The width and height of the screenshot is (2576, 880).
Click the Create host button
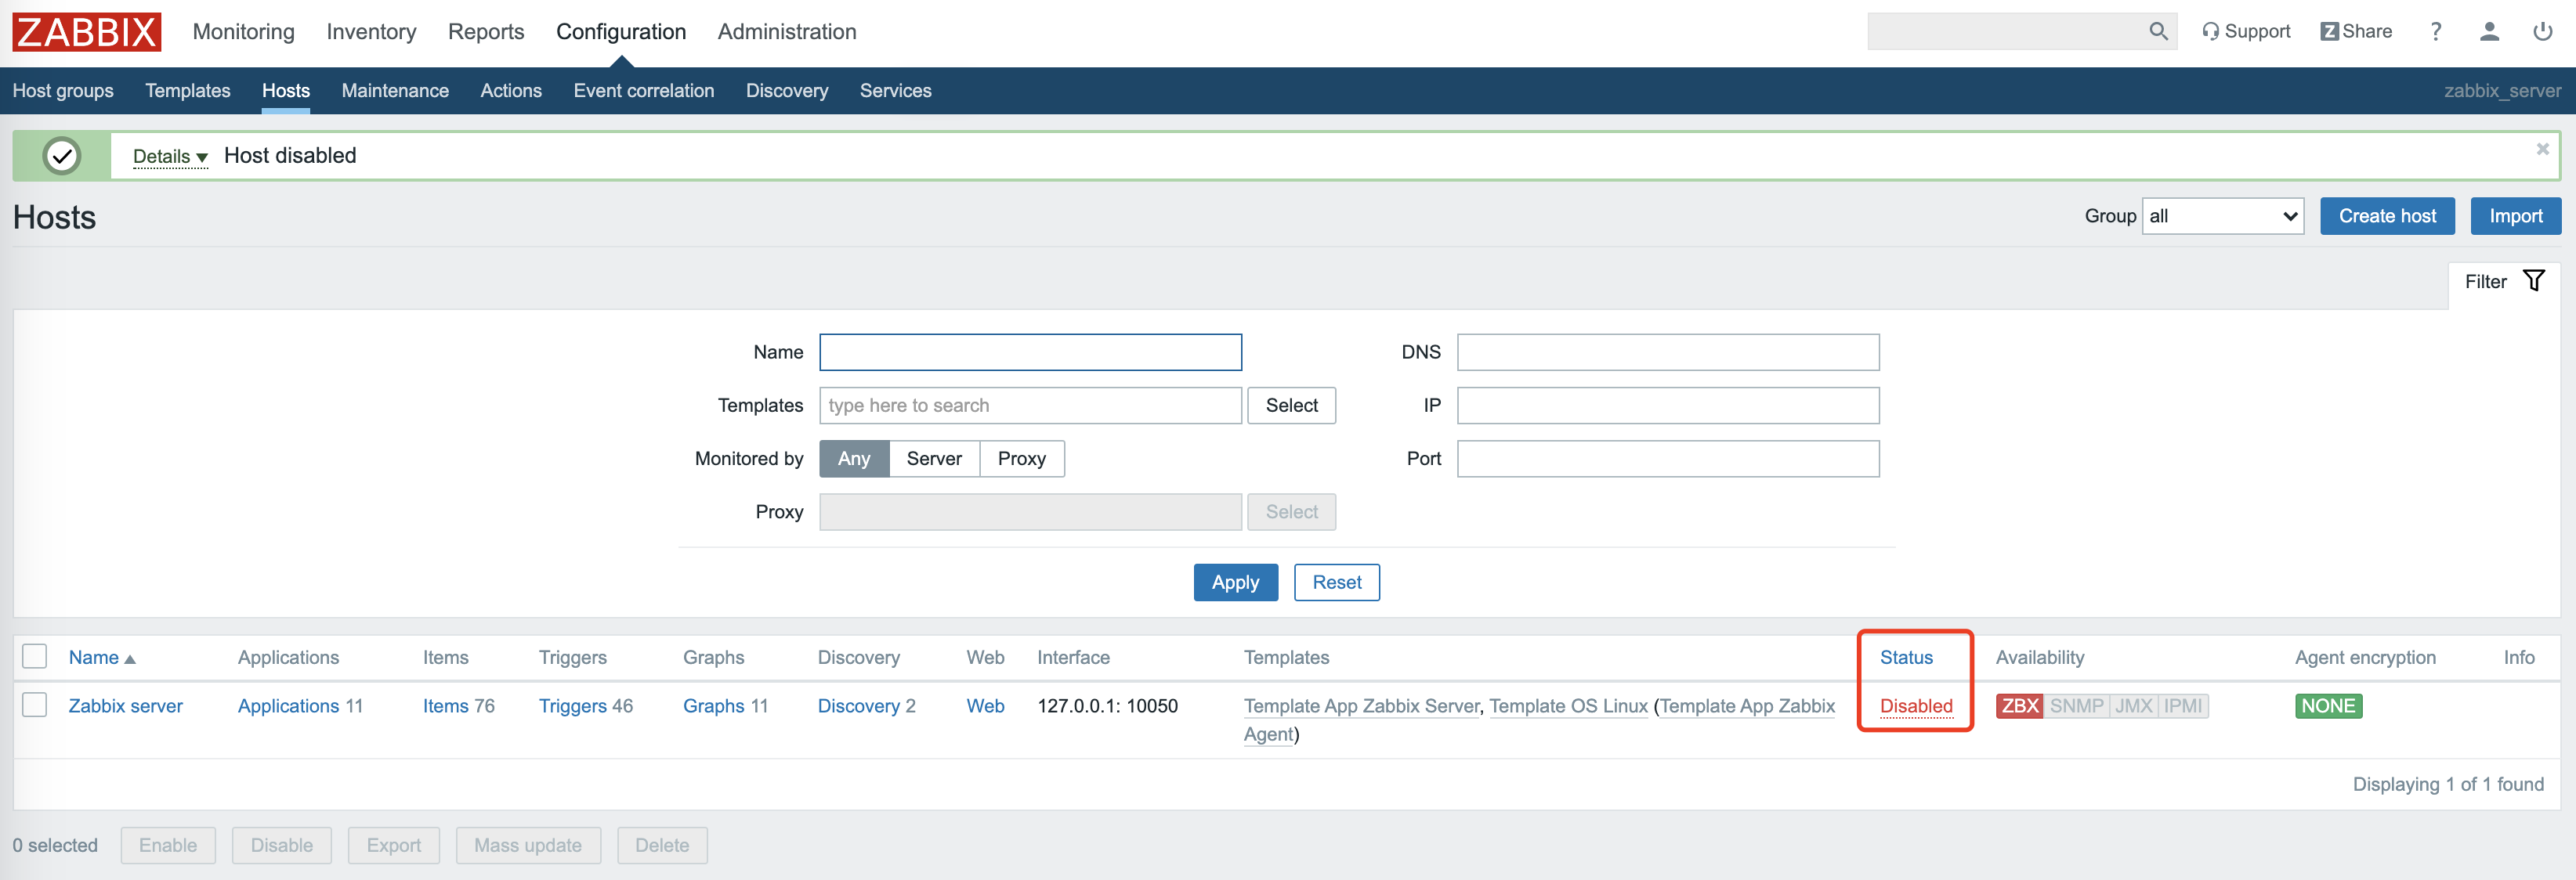[x=2387, y=216]
